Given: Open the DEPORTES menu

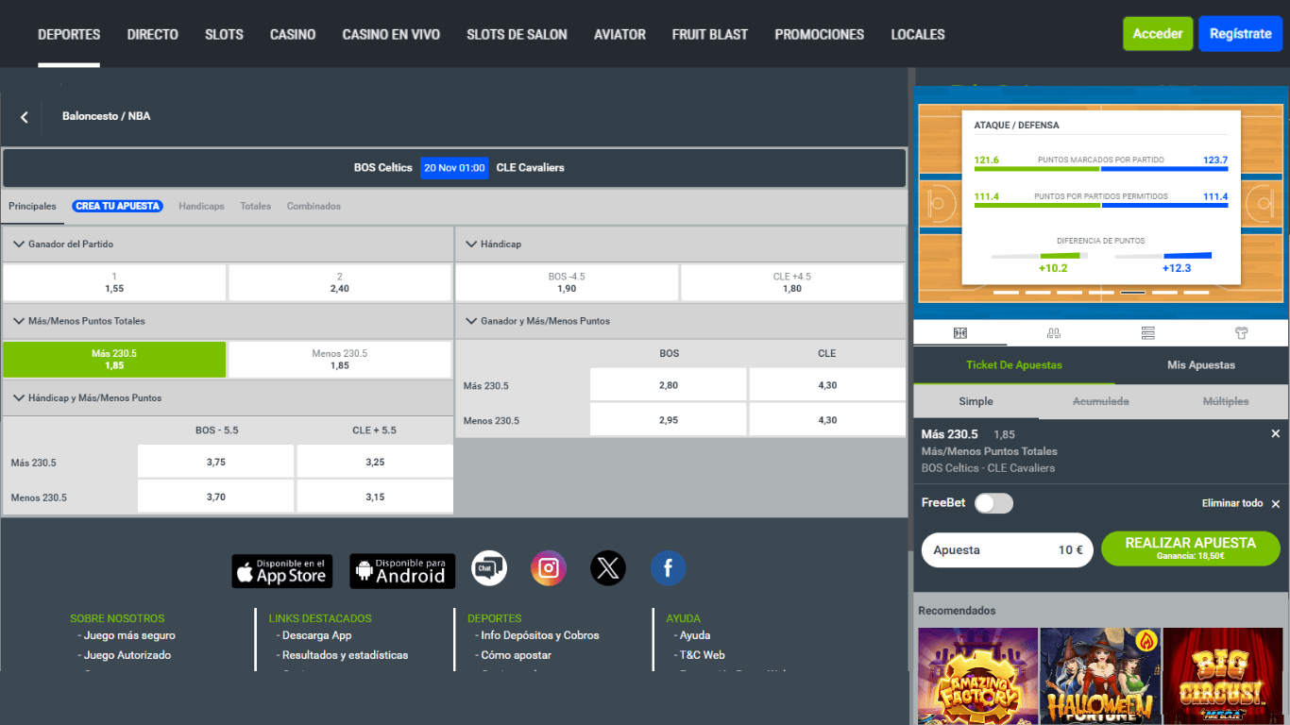Looking at the screenshot, I should pos(69,34).
